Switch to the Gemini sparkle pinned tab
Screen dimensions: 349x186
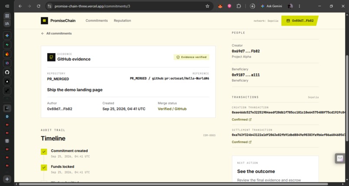(x=7, y=35)
